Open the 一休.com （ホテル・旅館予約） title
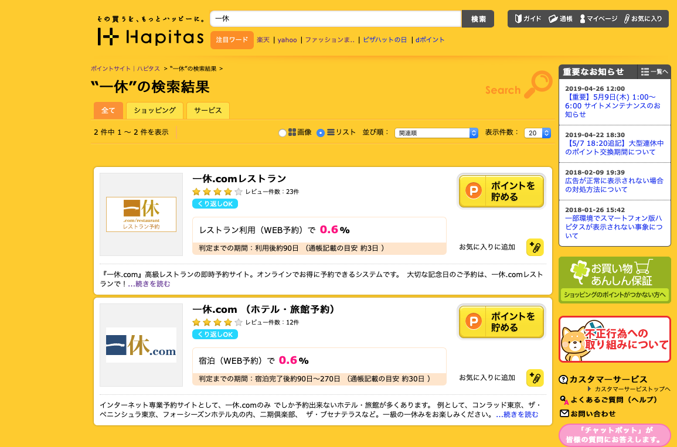The width and height of the screenshot is (677, 447). pos(264,309)
